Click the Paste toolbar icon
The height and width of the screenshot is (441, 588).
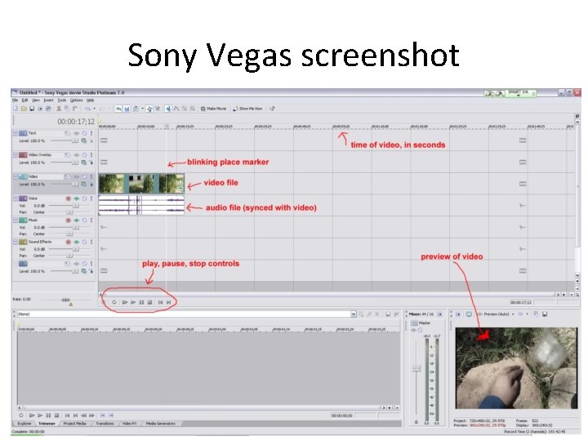(75, 109)
